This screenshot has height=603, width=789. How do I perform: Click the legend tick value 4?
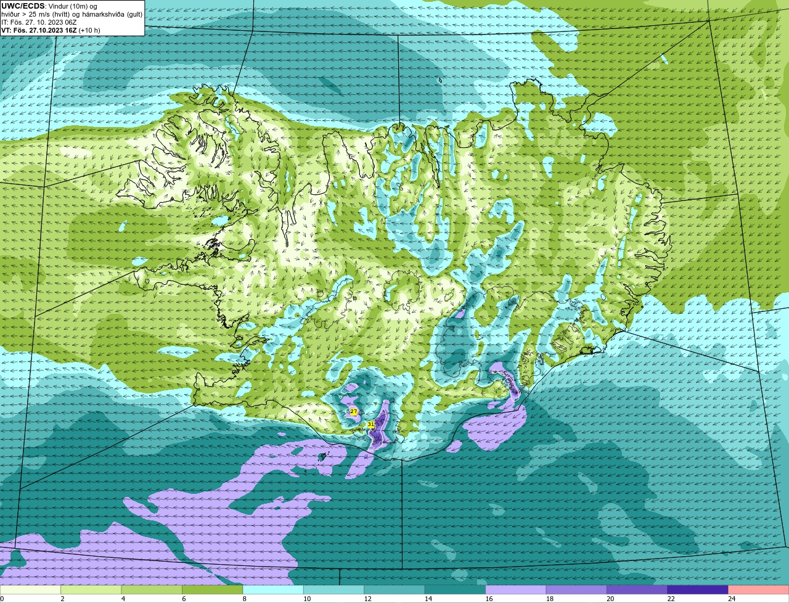click(123, 598)
